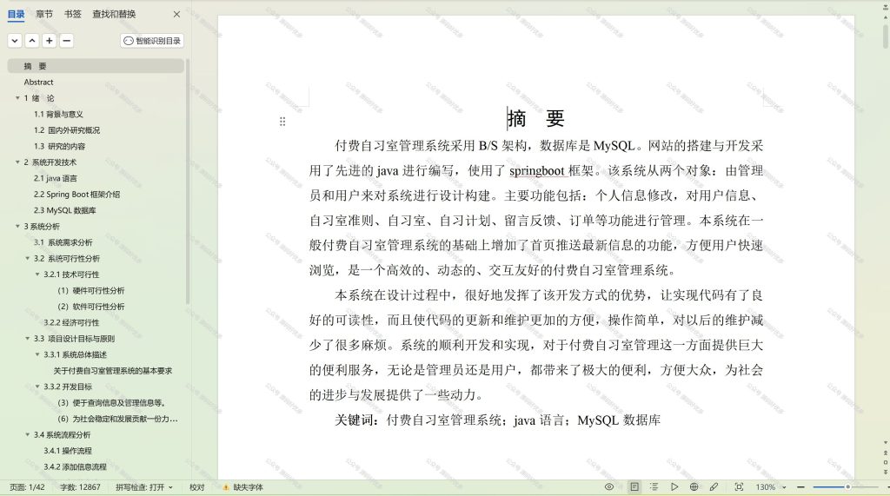Image resolution: width=890 pixels, height=496 pixels.
Task: Close the navigation pane
Action: (176, 14)
